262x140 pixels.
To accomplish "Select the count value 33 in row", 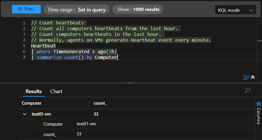I will tap(96, 114).
